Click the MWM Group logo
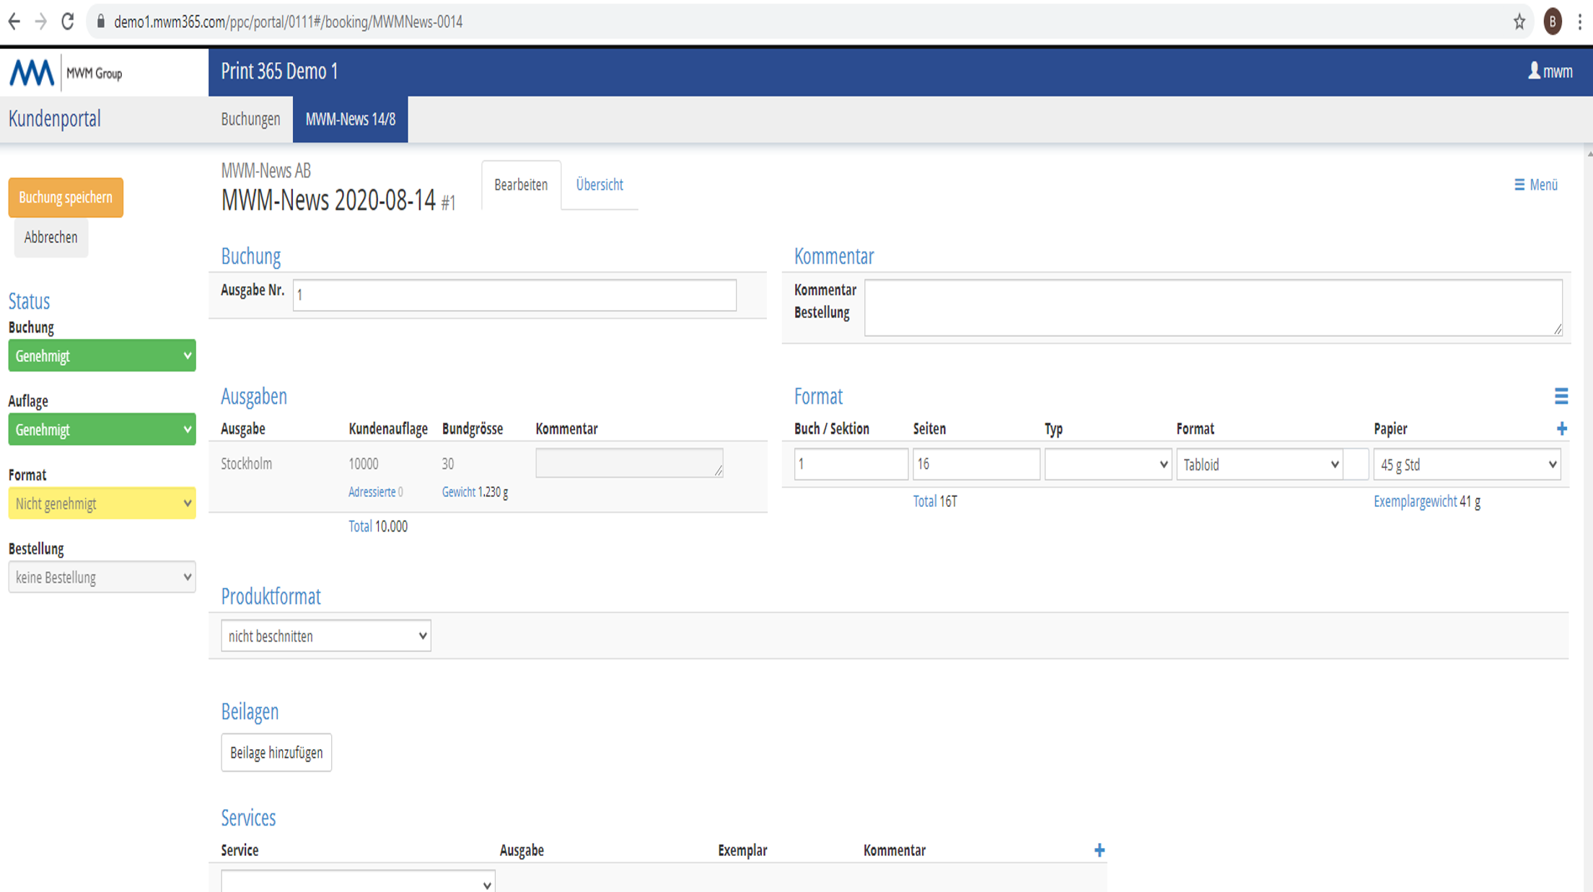 coord(66,72)
